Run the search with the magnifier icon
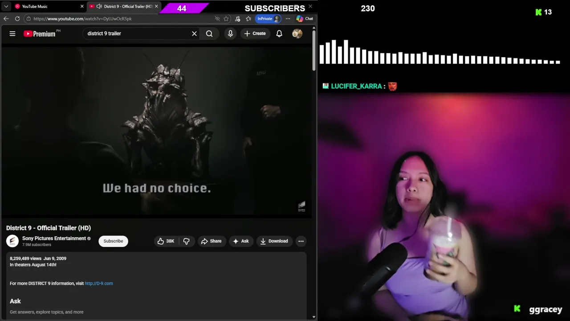This screenshot has width=570, height=321. coord(209,33)
